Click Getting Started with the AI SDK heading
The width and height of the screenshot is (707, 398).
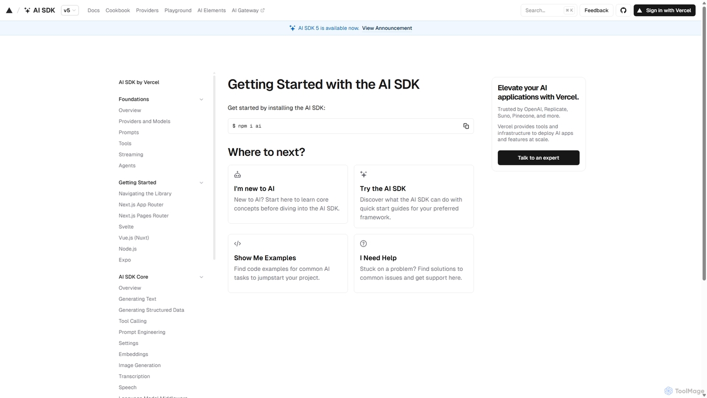coord(324,85)
